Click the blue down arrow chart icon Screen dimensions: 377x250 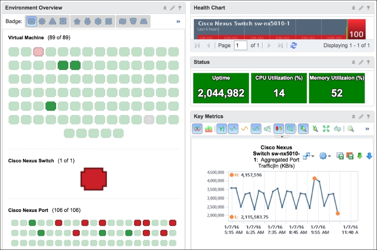pos(369,156)
